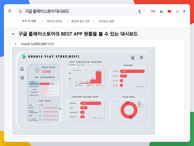Screen dimensions: 194x146
Task: Open the Google apps grid
Action: point(177,11)
